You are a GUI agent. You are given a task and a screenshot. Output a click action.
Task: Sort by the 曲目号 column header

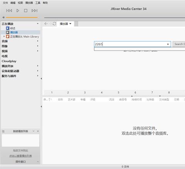coord(123,100)
